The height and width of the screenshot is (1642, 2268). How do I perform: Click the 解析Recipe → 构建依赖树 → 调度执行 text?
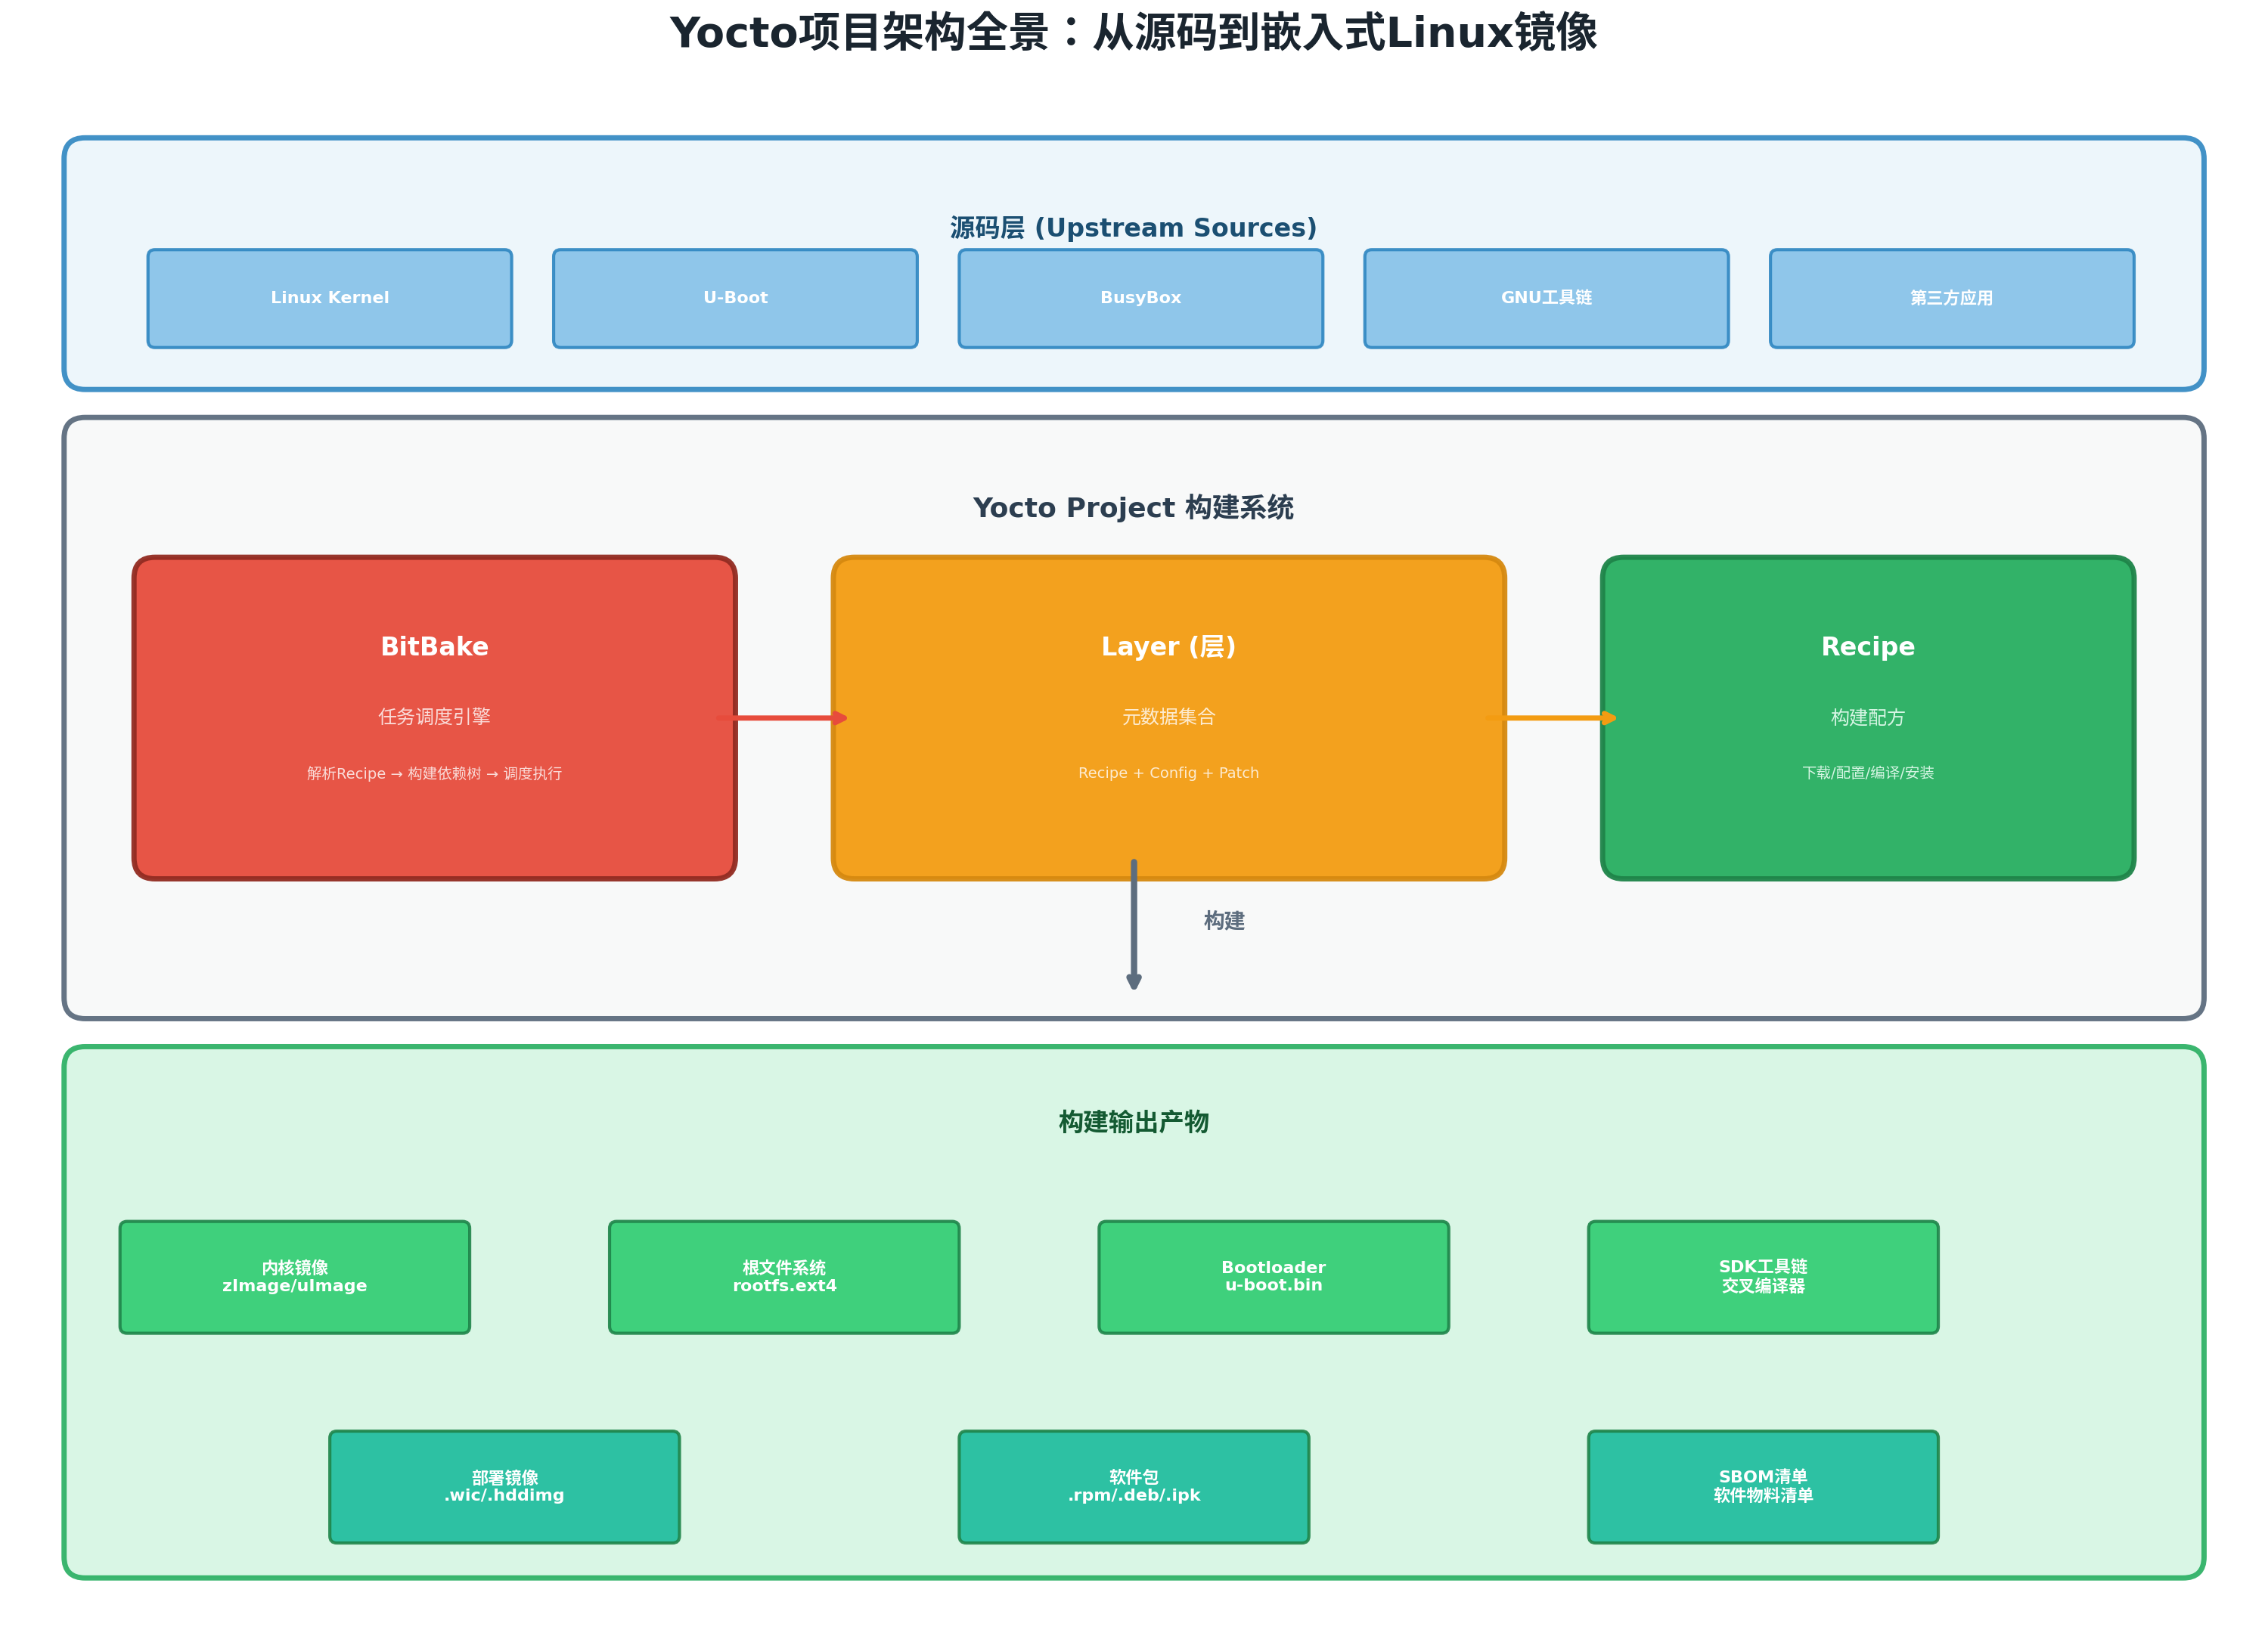(x=434, y=773)
